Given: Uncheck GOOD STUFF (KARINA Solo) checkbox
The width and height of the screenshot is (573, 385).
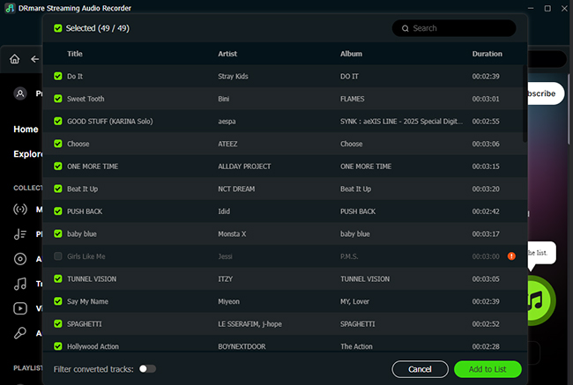Looking at the screenshot, I should [57, 121].
